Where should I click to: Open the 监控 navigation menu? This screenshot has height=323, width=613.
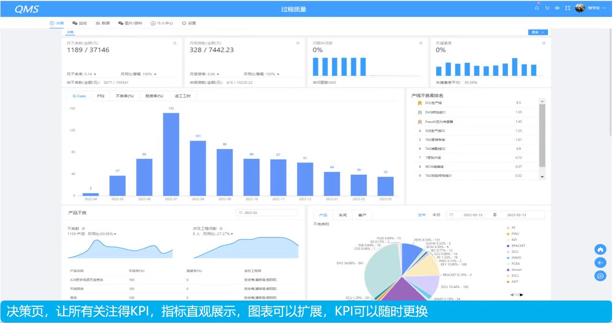pyautogui.click(x=79, y=23)
